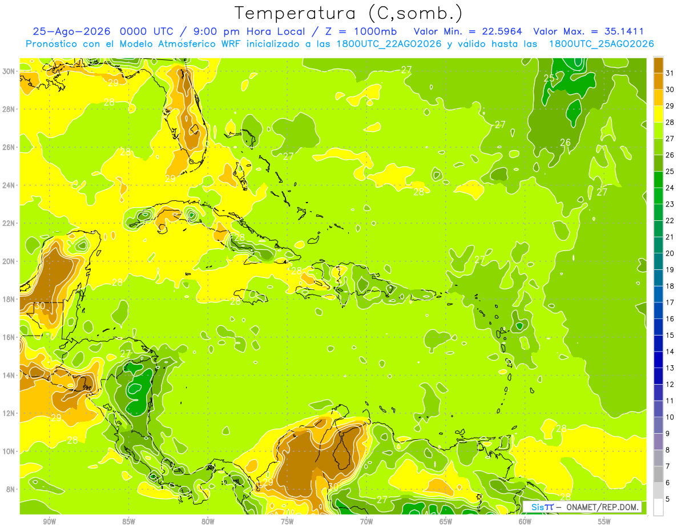Click the 26N latitude axis label
Viewport: 685px width, 529px height.
[9, 147]
